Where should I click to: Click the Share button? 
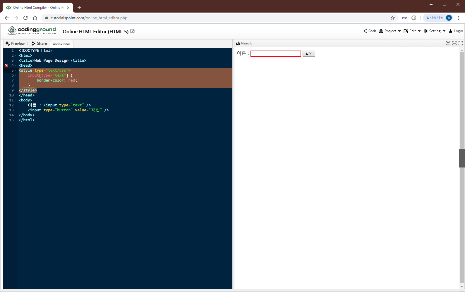click(39, 44)
